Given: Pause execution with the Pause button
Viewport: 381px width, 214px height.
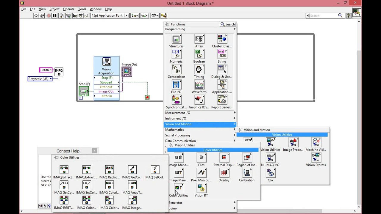Looking at the screenshot, I should tap(54, 15).
